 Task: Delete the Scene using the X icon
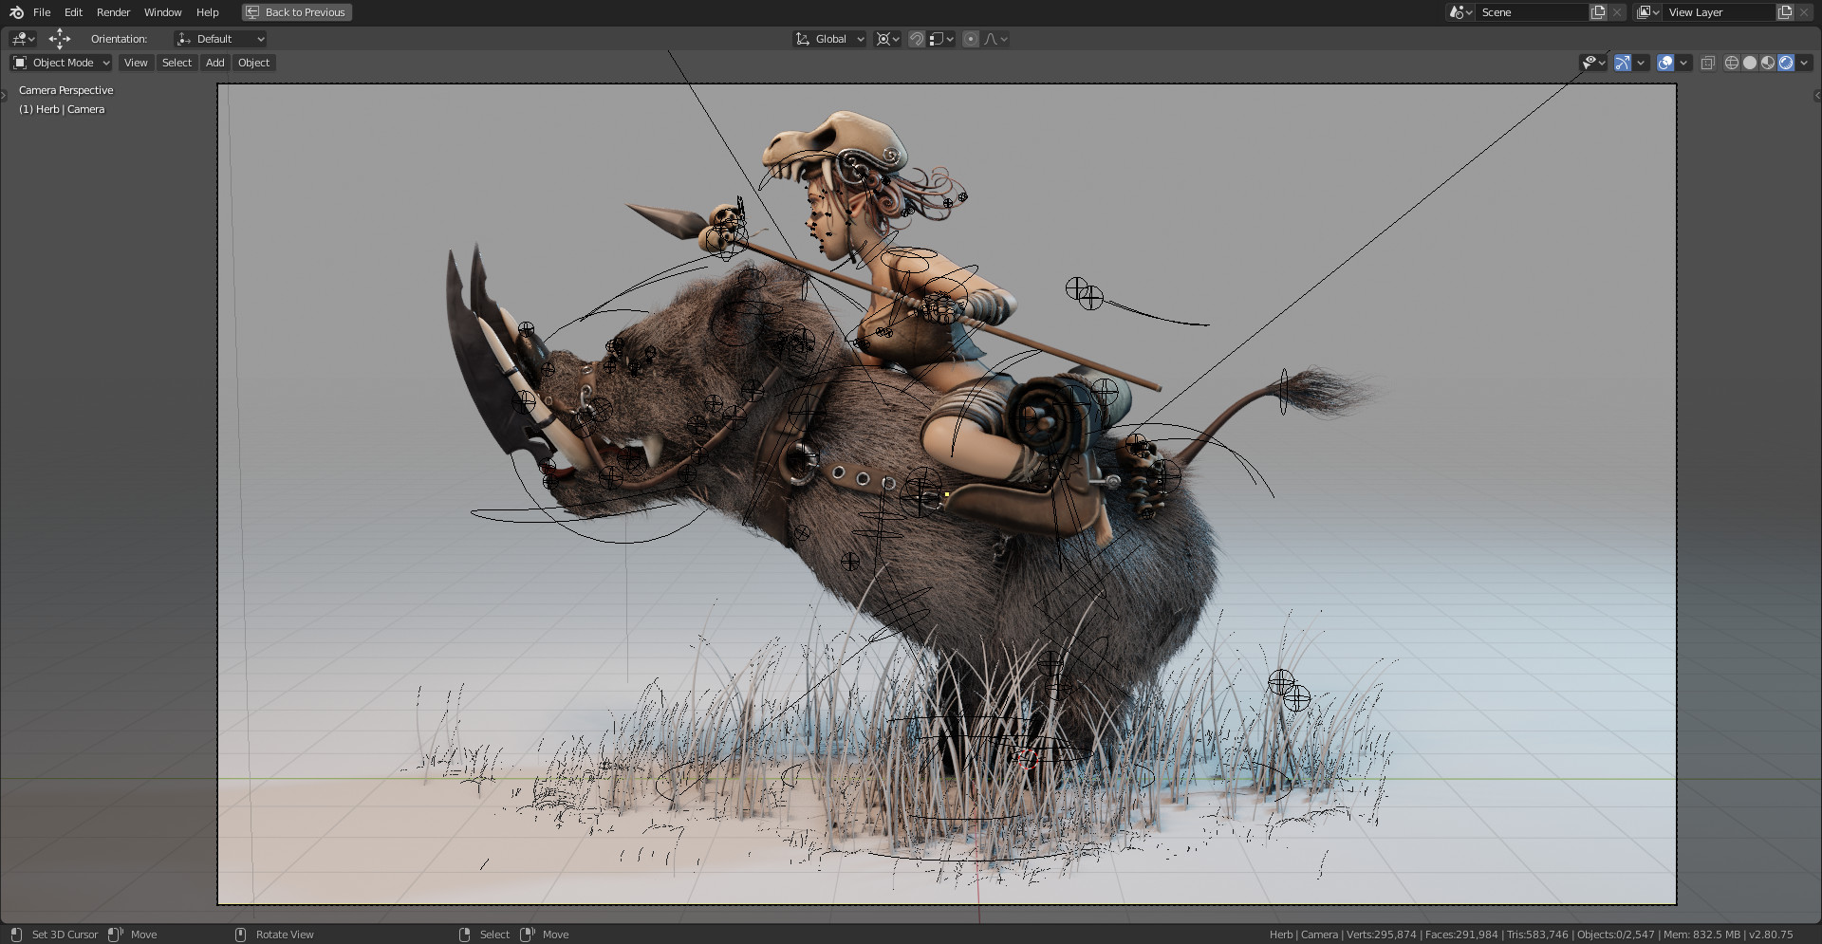pos(1617,12)
